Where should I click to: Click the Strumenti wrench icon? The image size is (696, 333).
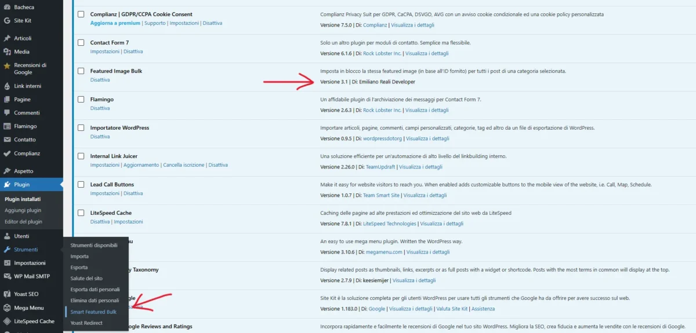pyautogui.click(x=7, y=250)
